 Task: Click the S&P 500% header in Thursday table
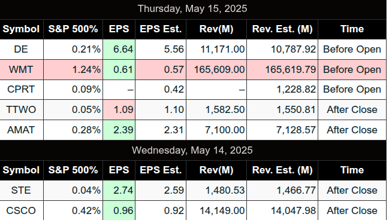tap(73, 29)
